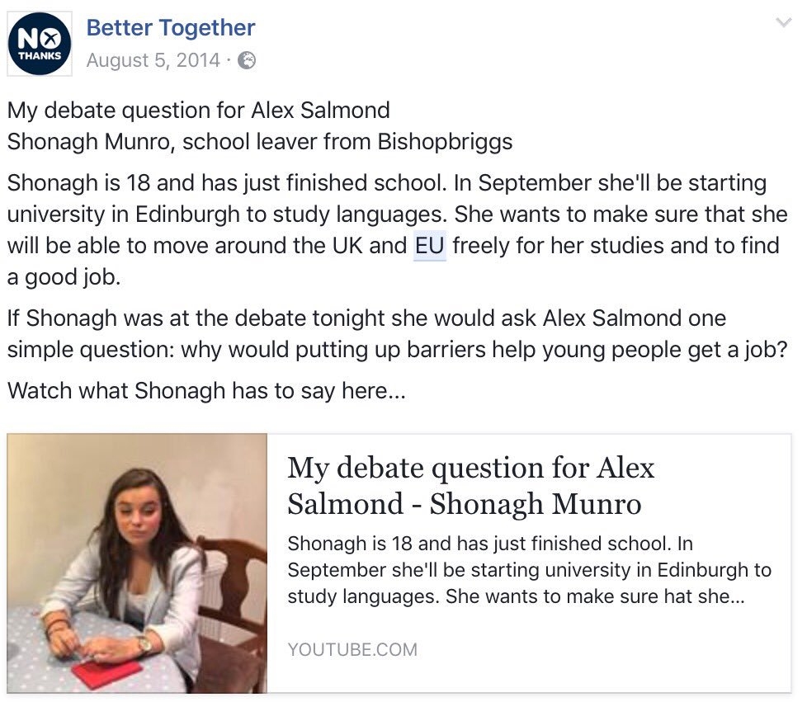The width and height of the screenshot is (807, 702).
Task: Open link titled My debate question for Alex Salmond
Action: [470, 485]
